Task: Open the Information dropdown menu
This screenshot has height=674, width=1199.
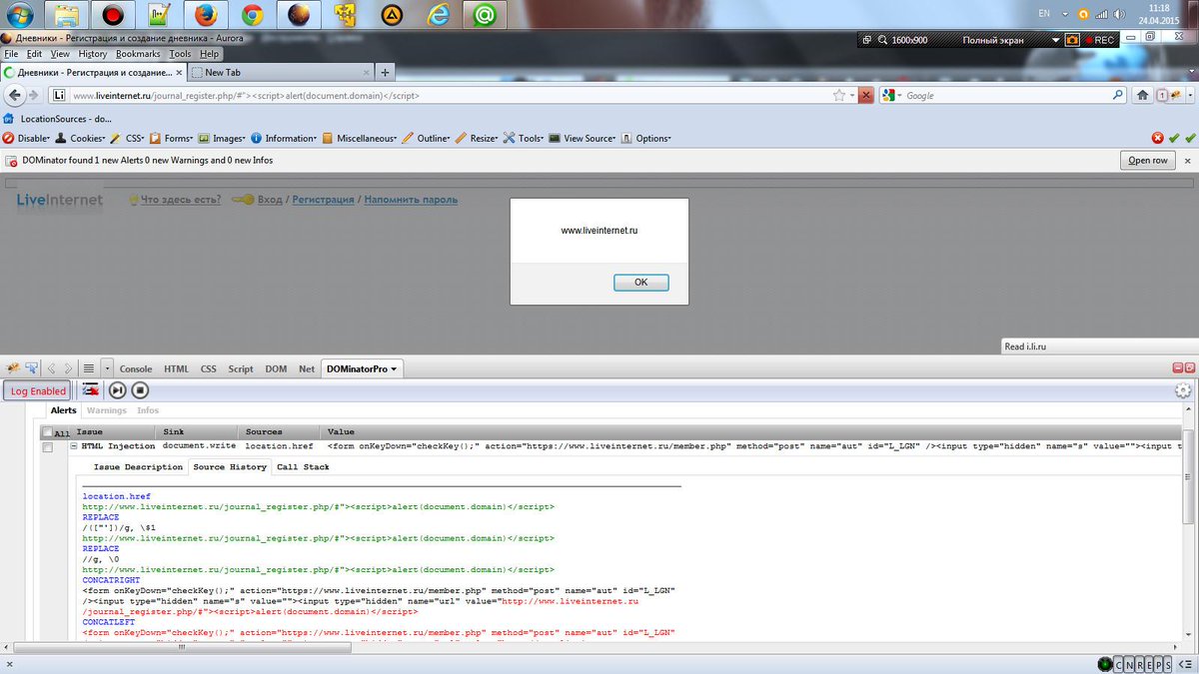Action: (284, 138)
